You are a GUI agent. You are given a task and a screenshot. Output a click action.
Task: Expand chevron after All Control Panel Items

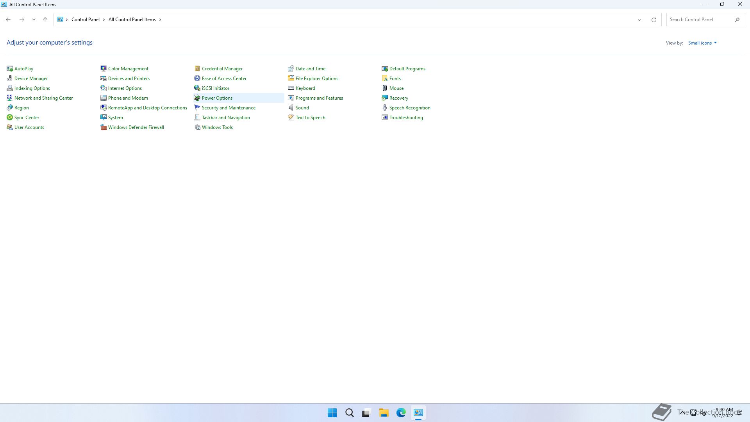[160, 20]
